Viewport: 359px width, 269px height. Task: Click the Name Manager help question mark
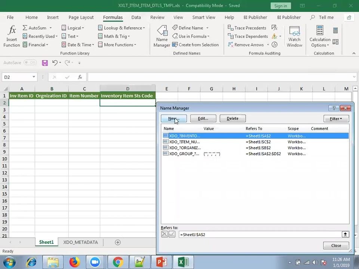pos(334,108)
